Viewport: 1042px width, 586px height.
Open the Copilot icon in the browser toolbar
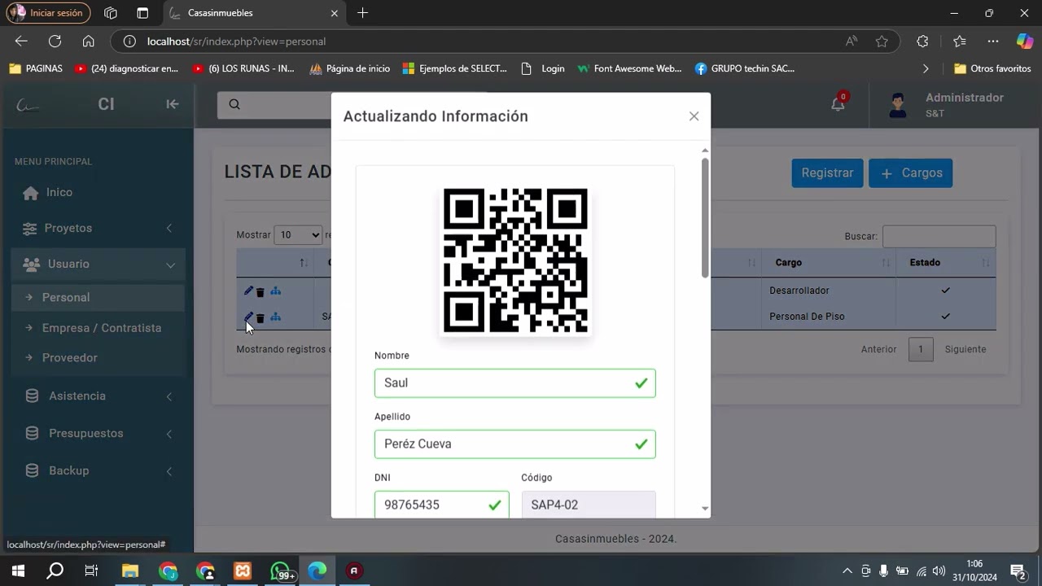tap(1024, 42)
